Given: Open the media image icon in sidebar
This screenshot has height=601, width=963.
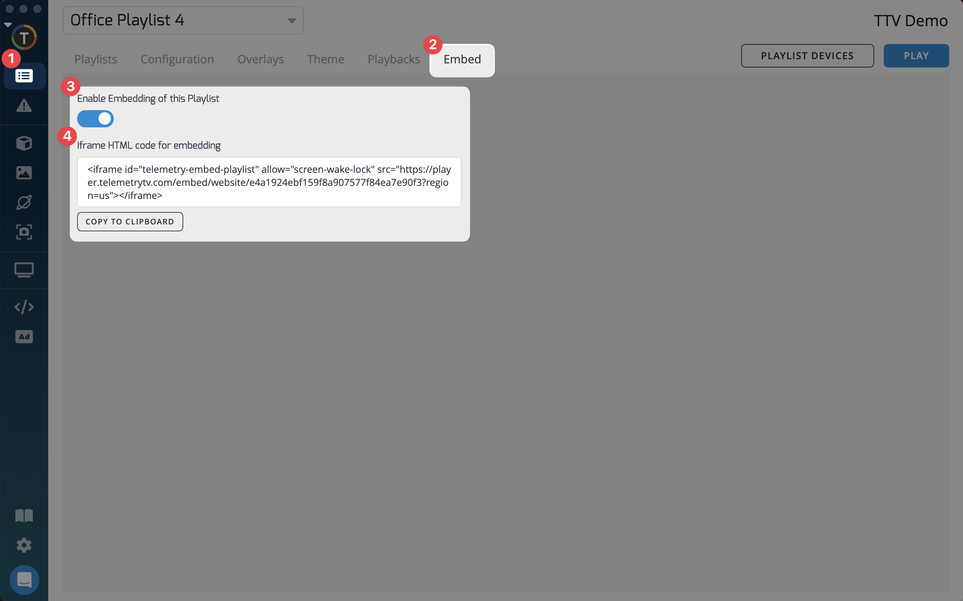Looking at the screenshot, I should pos(24,173).
